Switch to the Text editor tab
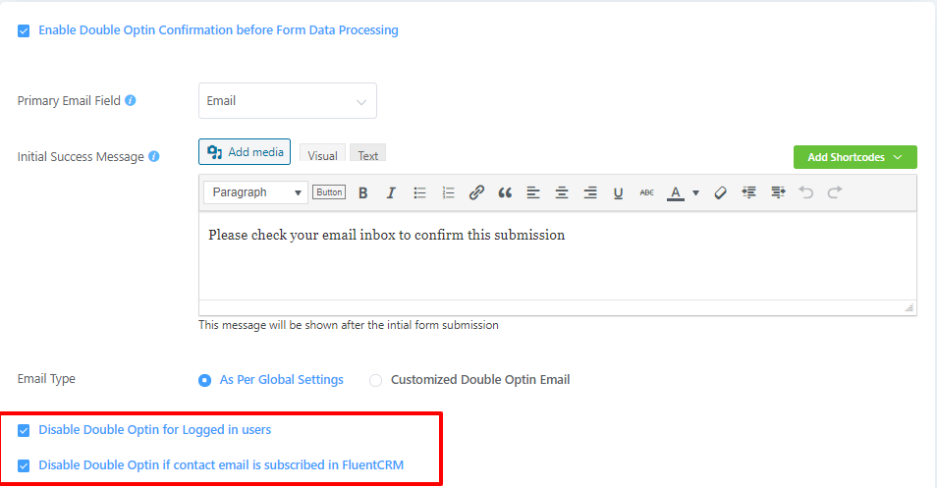Viewport: 937px width, 488px height. pos(367,155)
